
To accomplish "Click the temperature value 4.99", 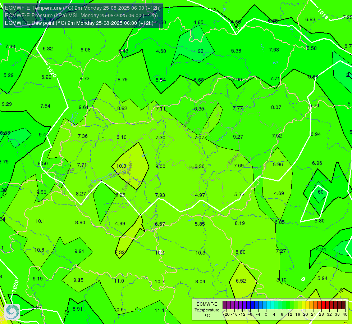I will click(x=120, y=224).
